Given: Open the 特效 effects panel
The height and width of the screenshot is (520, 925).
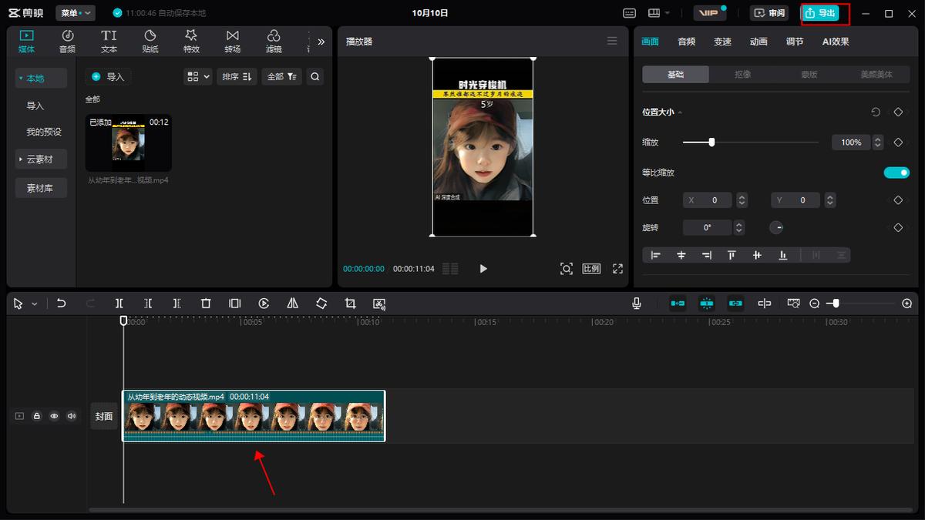Looking at the screenshot, I should tap(191, 42).
